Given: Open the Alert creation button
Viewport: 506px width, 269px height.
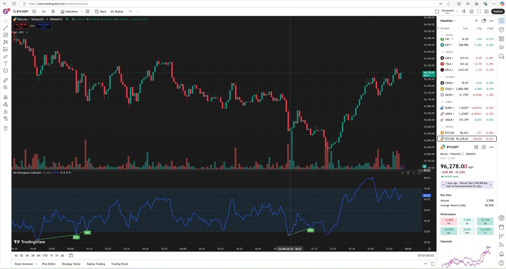Looking at the screenshot, I should coord(100,12).
